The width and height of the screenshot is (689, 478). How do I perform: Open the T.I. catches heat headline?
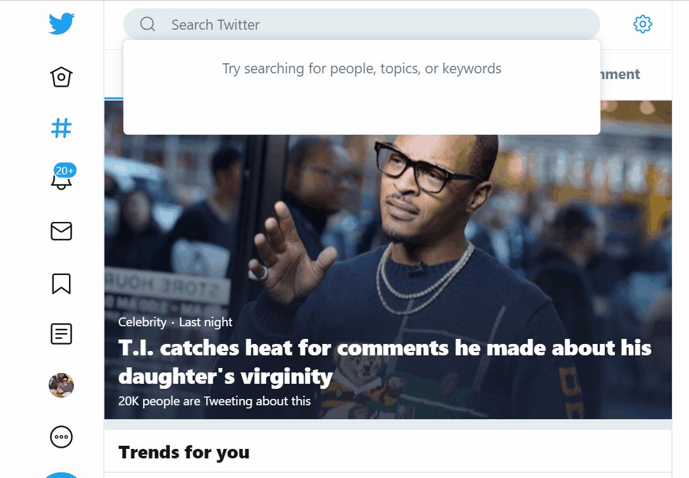click(385, 362)
